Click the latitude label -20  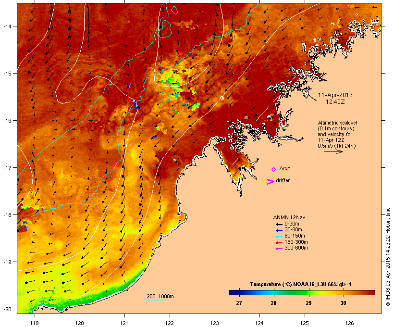pyautogui.click(x=7, y=309)
